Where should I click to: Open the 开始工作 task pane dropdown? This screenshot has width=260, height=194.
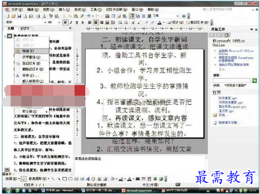[251, 29]
